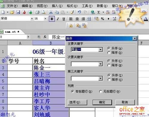Click the AutoSum sigma icon
This screenshot has width=149, height=117.
coord(99,12)
